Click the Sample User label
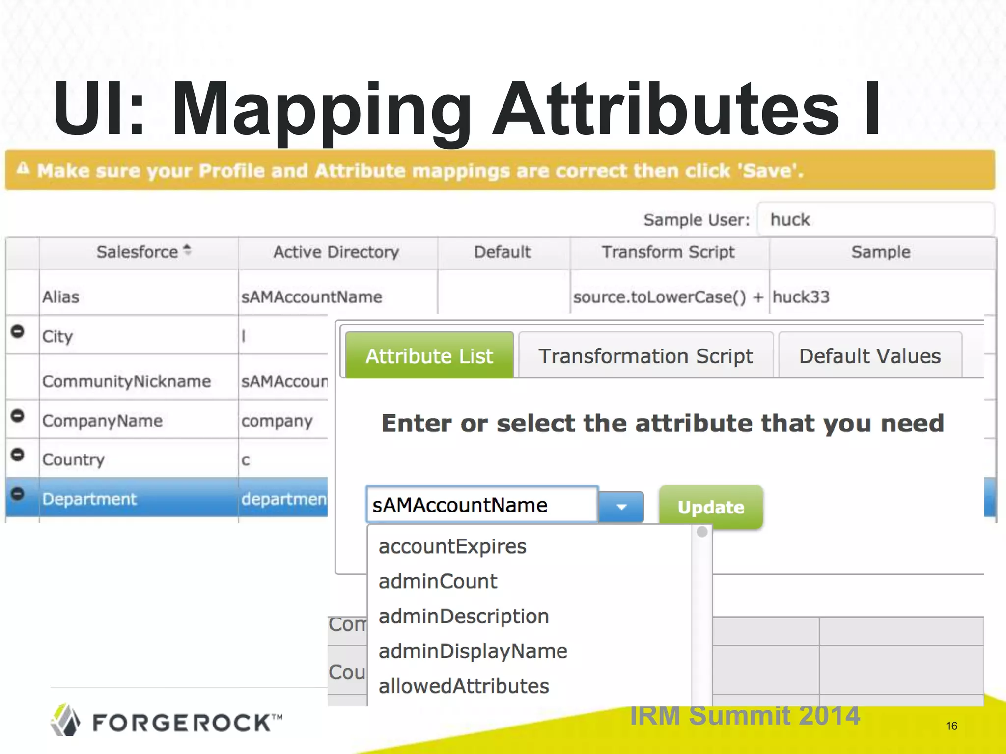The width and height of the screenshot is (1006, 754). pyautogui.click(x=697, y=219)
